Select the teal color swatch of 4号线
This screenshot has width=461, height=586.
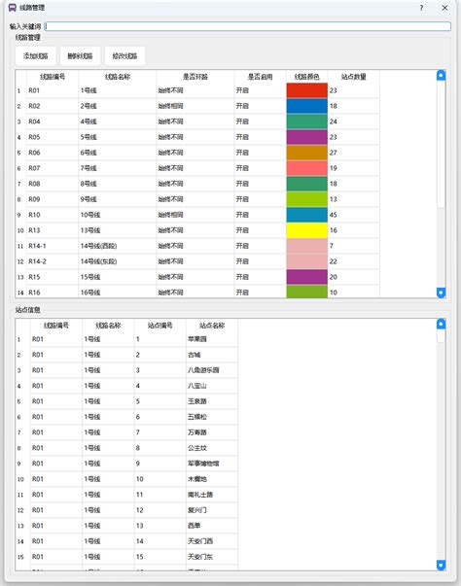307,121
